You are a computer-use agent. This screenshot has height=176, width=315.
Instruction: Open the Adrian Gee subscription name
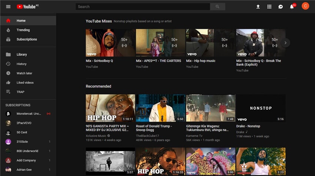point(24,170)
